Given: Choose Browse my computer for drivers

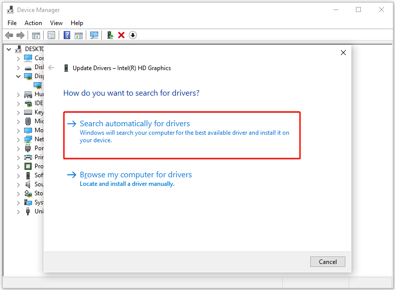Looking at the screenshot, I should 129,179.
